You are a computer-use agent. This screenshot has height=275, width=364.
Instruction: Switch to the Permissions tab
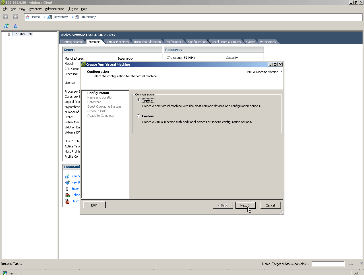pyautogui.click(x=268, y=42)
